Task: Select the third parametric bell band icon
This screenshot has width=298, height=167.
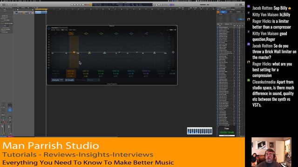Action: point(116,33)
